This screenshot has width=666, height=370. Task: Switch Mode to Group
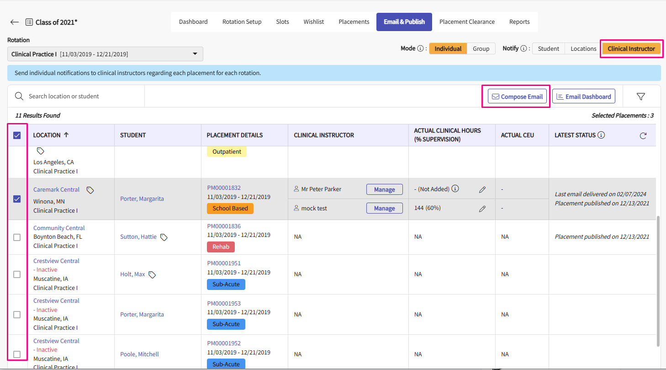click(481, 48)
